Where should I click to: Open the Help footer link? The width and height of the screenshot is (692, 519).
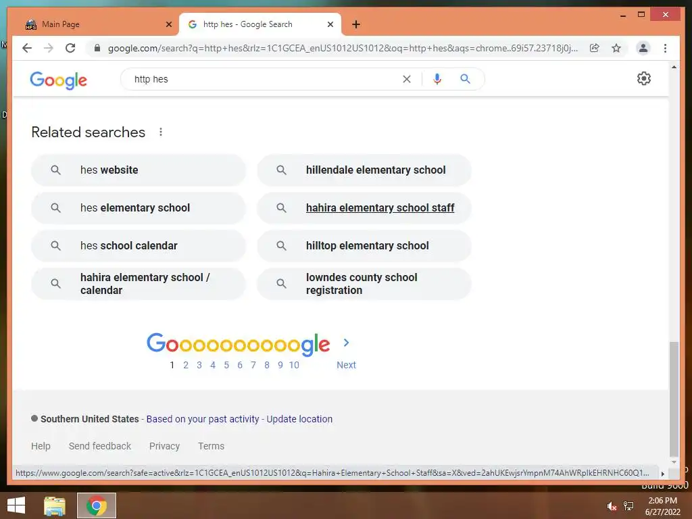[41, 446]
